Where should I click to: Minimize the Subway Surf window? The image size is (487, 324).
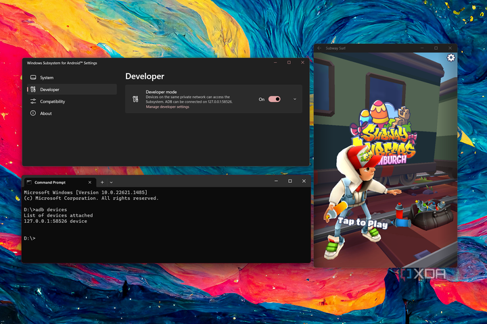coord(422,48)
